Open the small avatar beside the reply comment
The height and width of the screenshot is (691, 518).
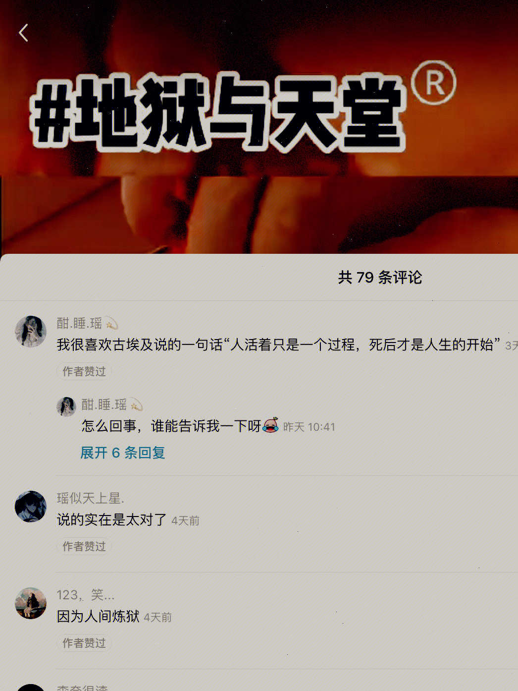click(66, 406)
